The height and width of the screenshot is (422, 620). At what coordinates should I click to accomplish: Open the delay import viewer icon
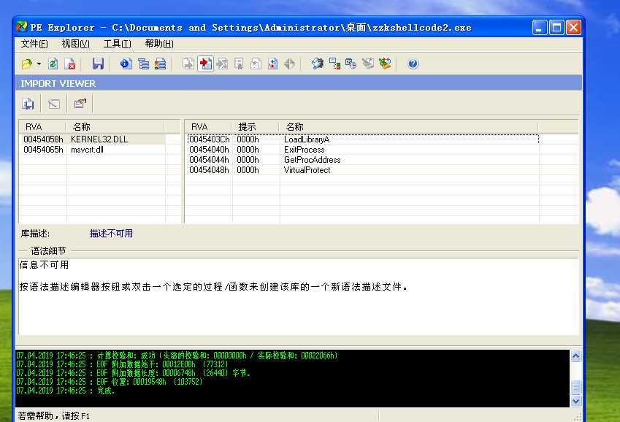click(222, 64)
